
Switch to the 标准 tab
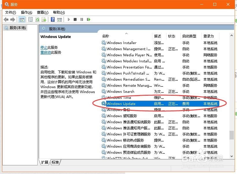tap(55, 162)
